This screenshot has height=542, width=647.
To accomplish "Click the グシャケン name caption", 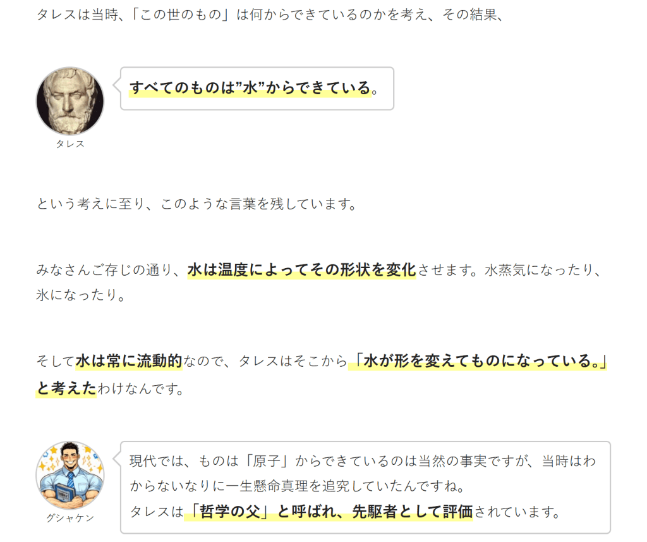I will [x=70, y=518].
